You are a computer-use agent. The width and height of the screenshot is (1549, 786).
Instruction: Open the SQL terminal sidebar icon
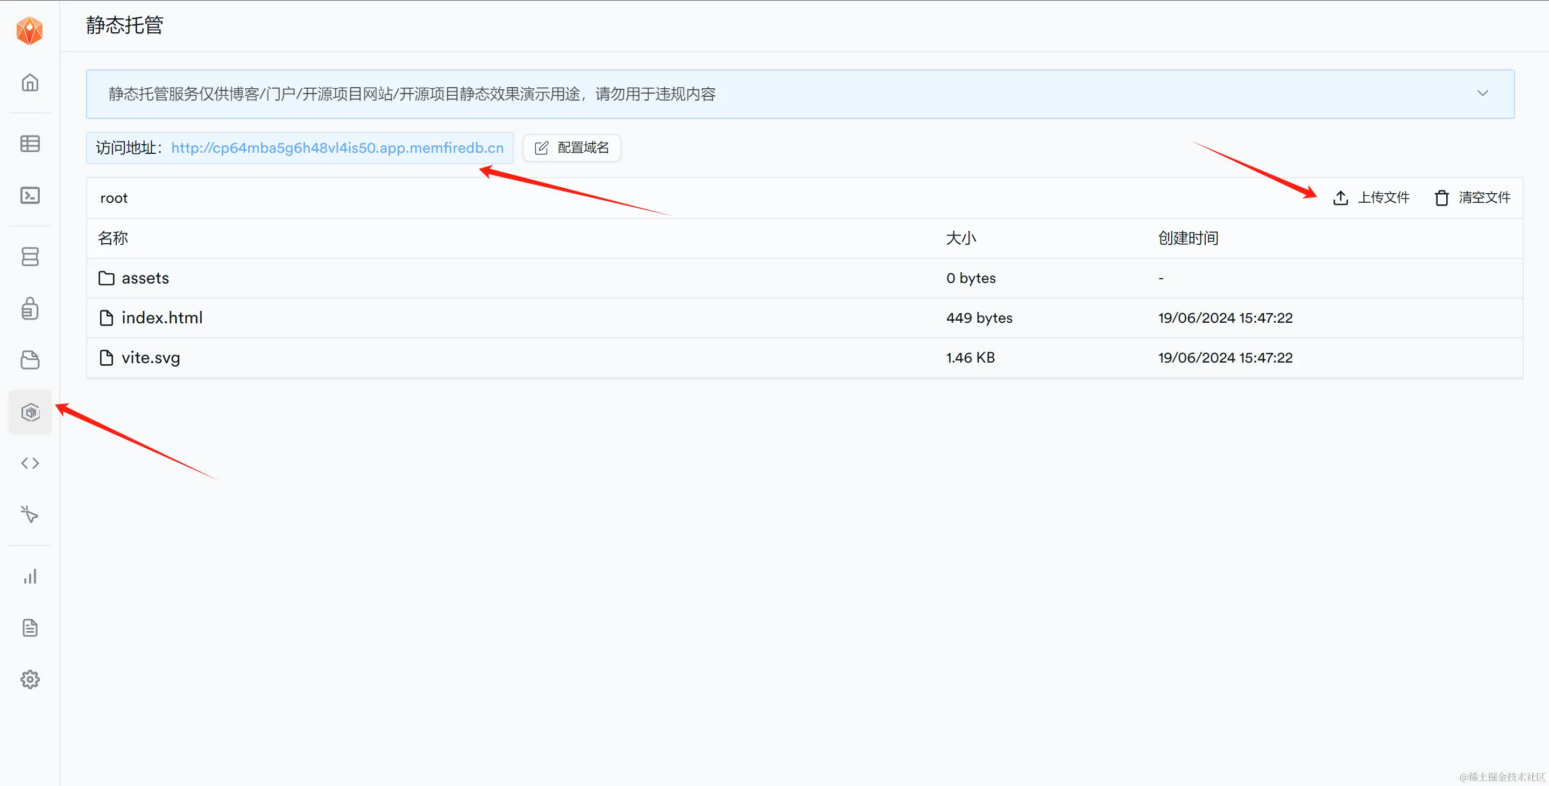pyautogui.click(x=30, y=195)
